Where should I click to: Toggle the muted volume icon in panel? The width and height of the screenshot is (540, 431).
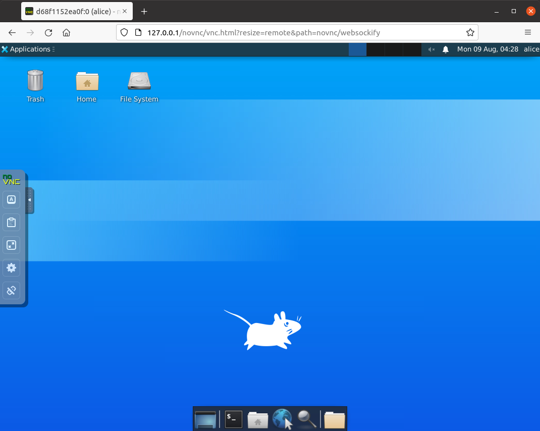pyautogui.click(x=431, y=49)
